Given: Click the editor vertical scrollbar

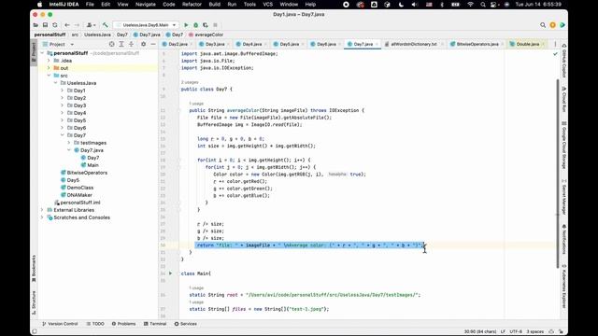Looking at the screenshot, I should tap(557, 174).
